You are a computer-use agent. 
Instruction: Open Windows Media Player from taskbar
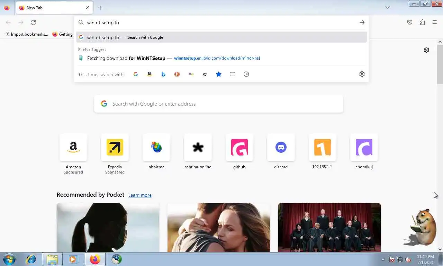[73, 259]
